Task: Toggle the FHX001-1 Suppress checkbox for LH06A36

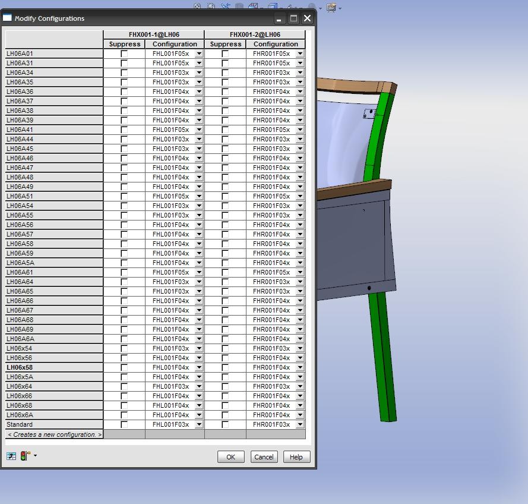Action: 124,92
